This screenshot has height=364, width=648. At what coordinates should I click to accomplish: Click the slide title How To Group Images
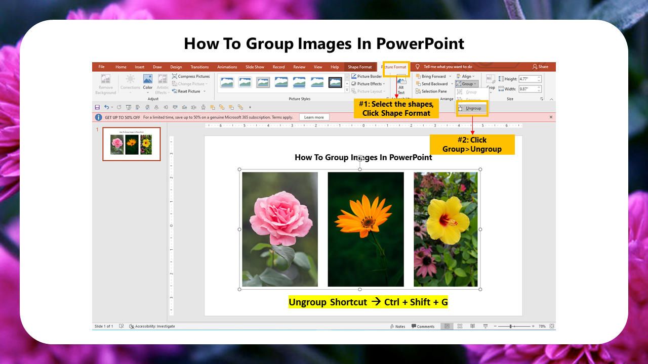click(363, 157)
